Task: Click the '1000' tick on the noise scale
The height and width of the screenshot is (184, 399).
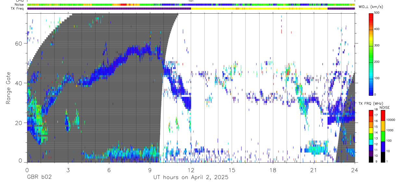Action: (x=390, y=130)
